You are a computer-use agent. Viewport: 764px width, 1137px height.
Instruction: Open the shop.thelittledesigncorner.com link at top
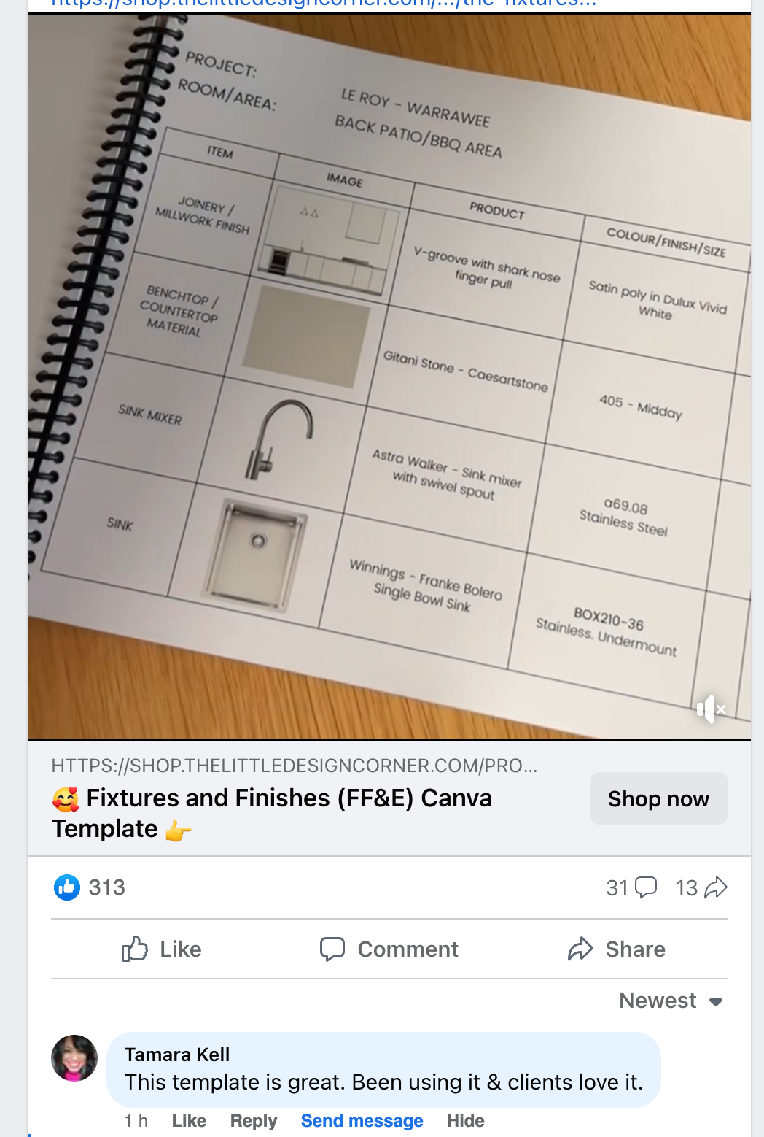pyautogui.click(x=324, y=4)
